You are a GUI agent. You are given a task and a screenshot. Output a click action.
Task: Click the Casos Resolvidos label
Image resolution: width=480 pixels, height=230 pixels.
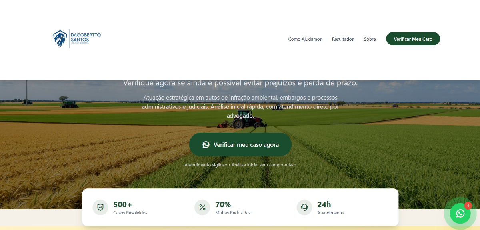130,213
